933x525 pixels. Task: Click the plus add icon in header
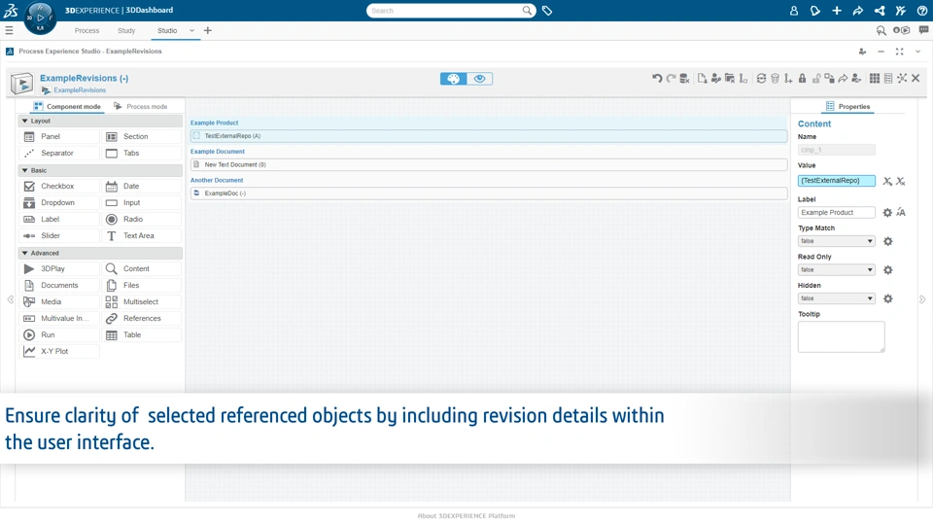(x=837, y=11)
